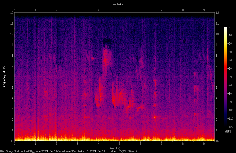The width and height of the screenshot is (236, 153).
Task: Click the 0 second mark on top time axis
Action: (x=14, y=10)
